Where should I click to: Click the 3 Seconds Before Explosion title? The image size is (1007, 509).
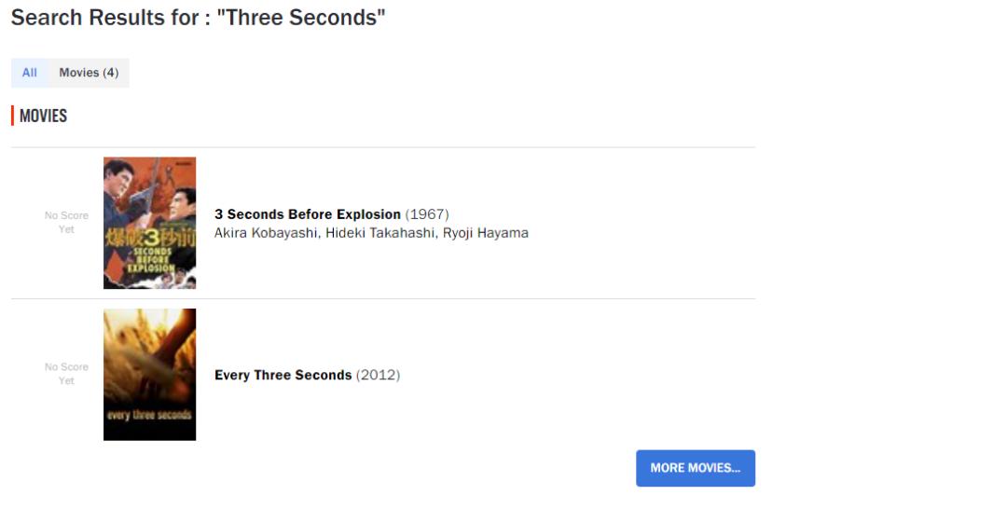[308, 214]
